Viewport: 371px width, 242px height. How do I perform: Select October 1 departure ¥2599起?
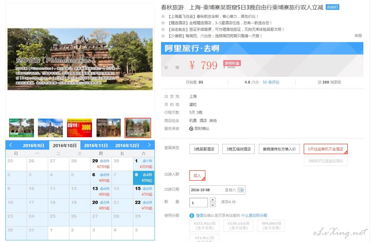pos(144,164)
